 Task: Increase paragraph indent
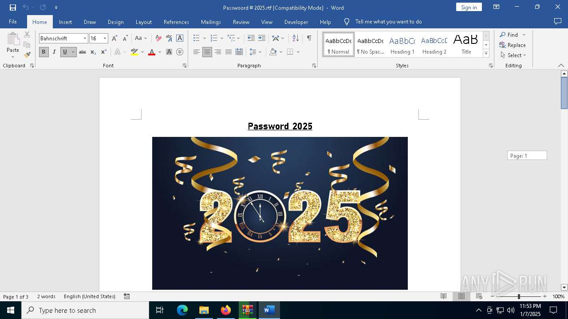262,38
